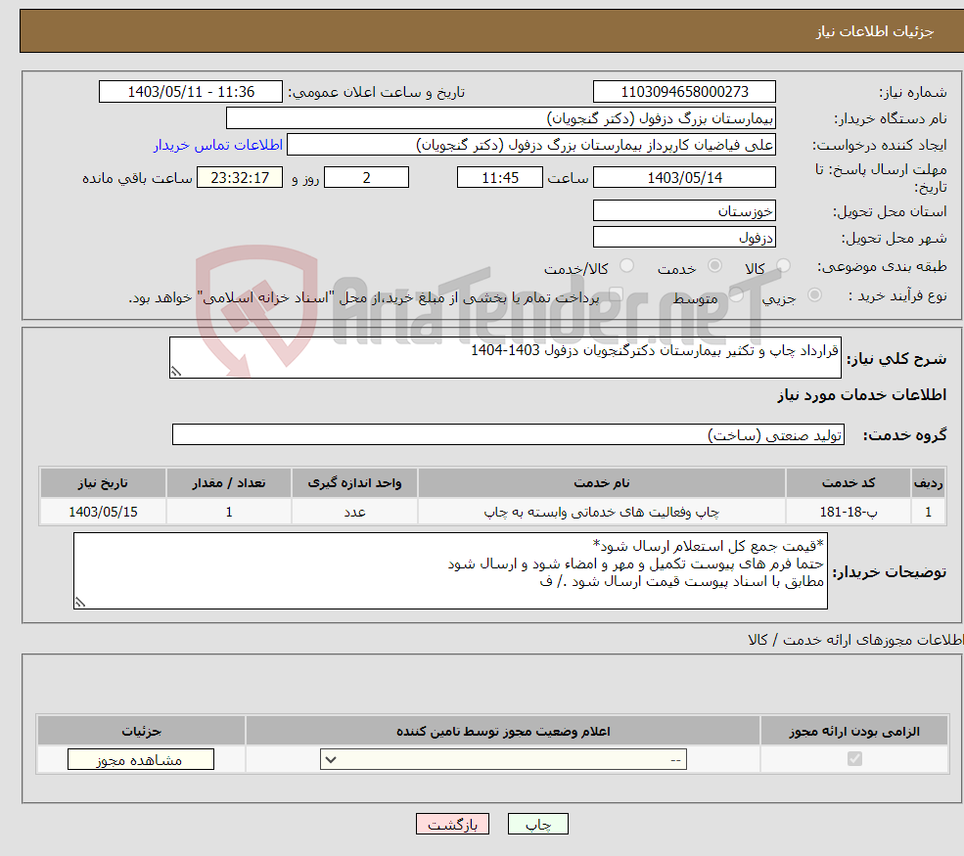Click the نام خدمت column header
The image size is (964, 856).
pos(601,483)
